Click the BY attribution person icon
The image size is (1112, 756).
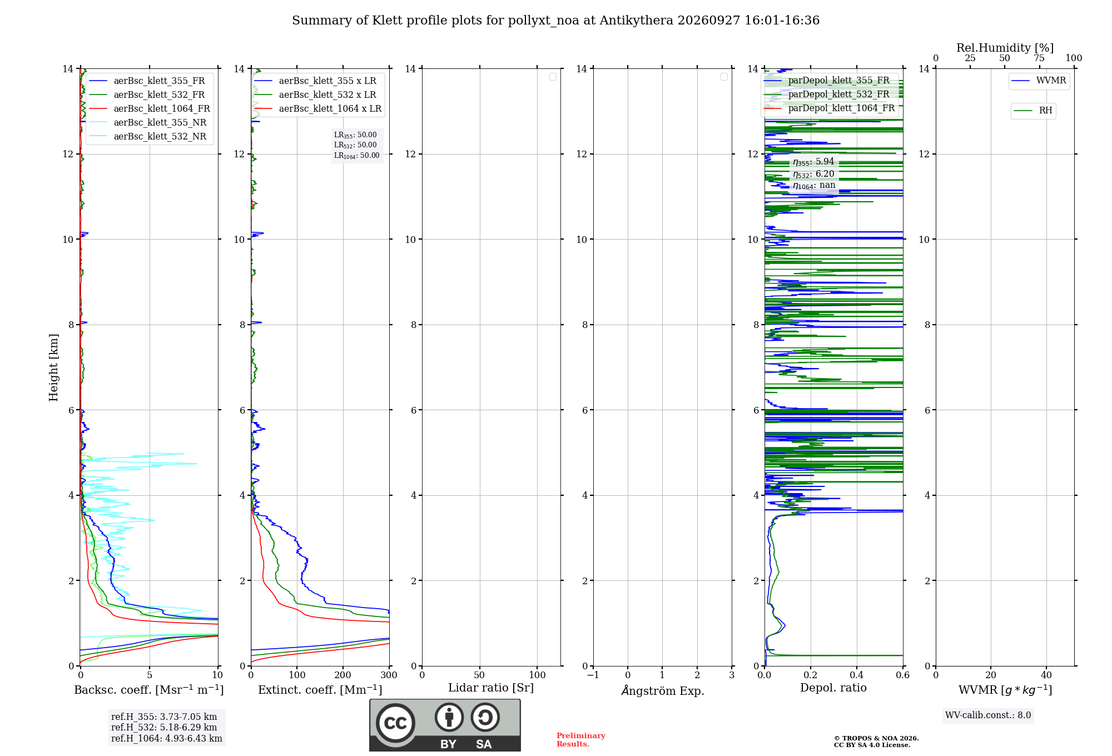coord(449,717)
